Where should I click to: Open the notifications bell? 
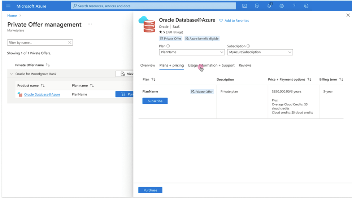(269, 6)
